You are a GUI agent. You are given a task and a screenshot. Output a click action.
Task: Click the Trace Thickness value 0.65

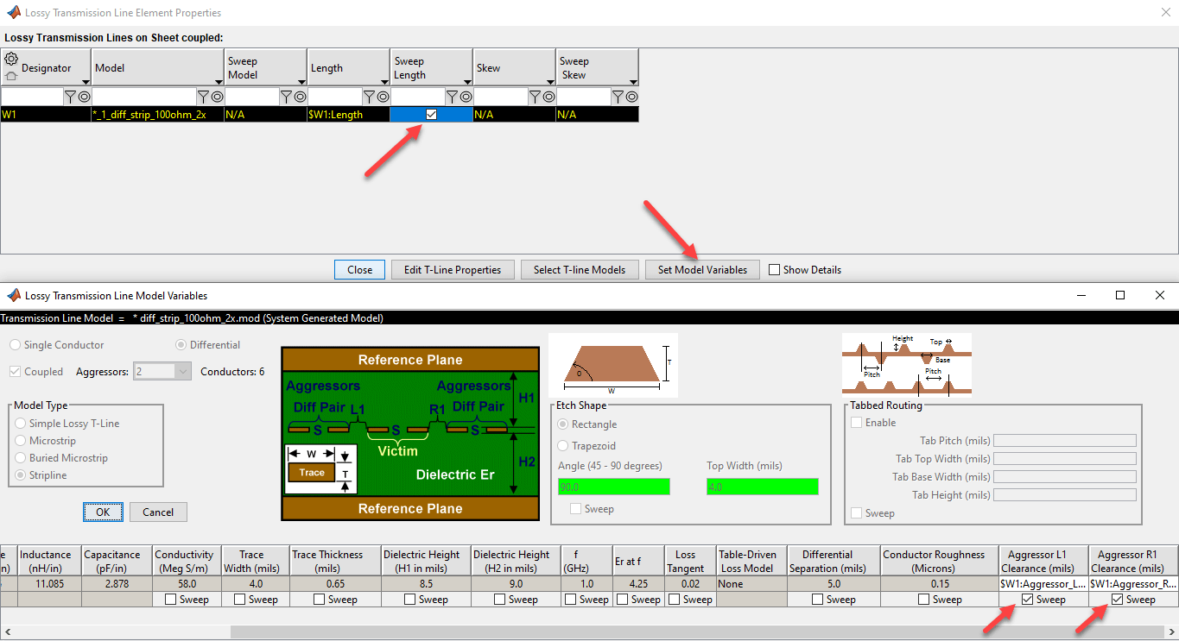pos(335,583)
